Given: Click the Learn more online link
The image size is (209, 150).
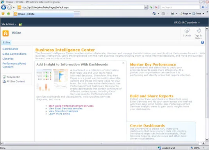Looking at the screenshot, I should click(59, 114).
